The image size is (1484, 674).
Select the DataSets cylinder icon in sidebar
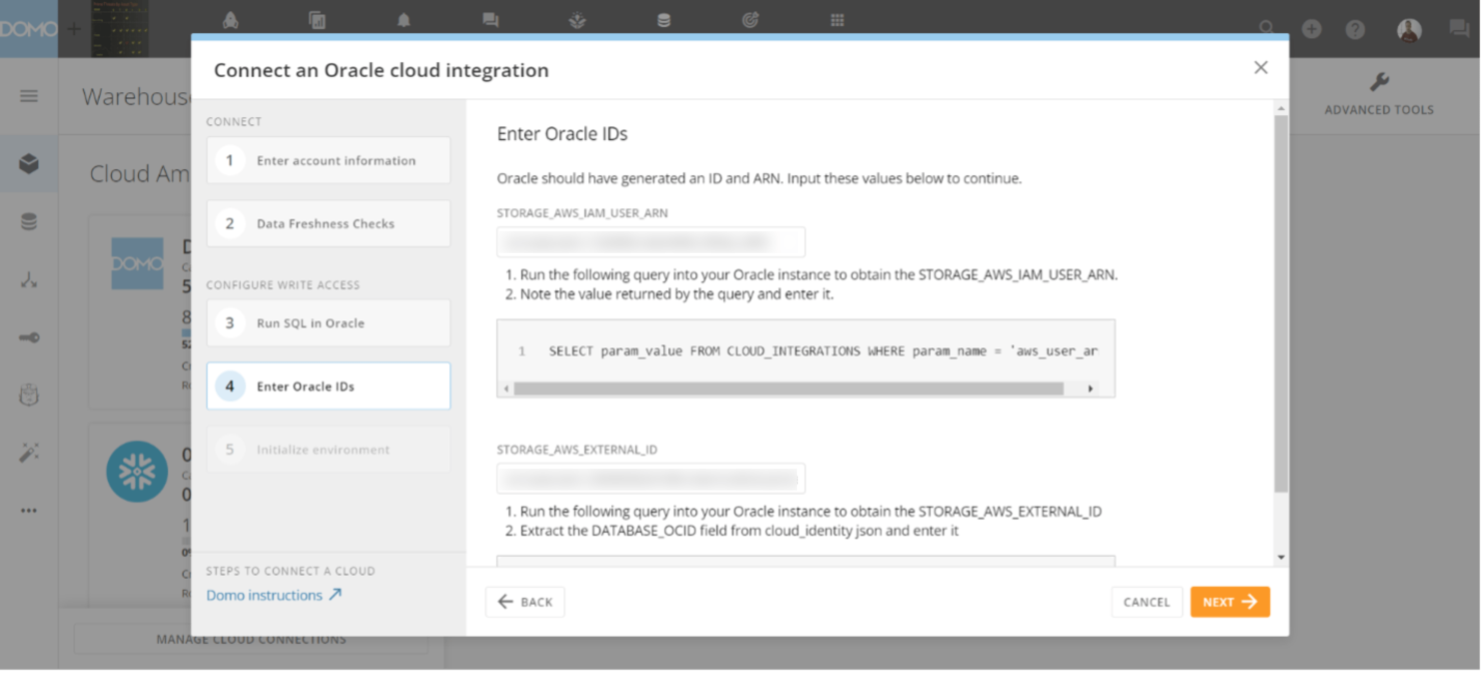click(29, 222)
